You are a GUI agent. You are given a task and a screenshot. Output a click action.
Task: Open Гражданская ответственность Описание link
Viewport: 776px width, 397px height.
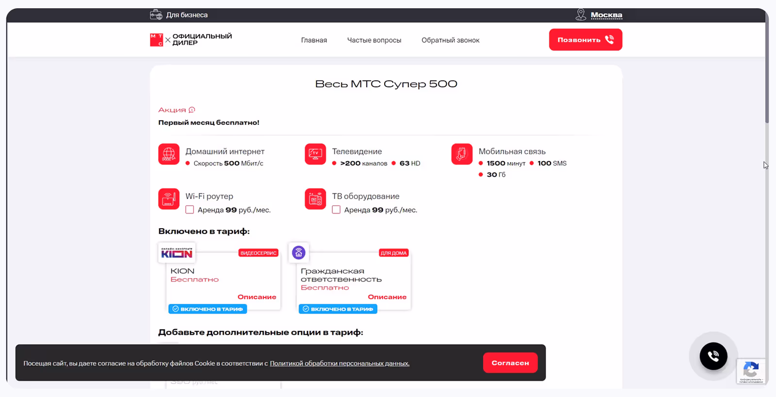387,297
